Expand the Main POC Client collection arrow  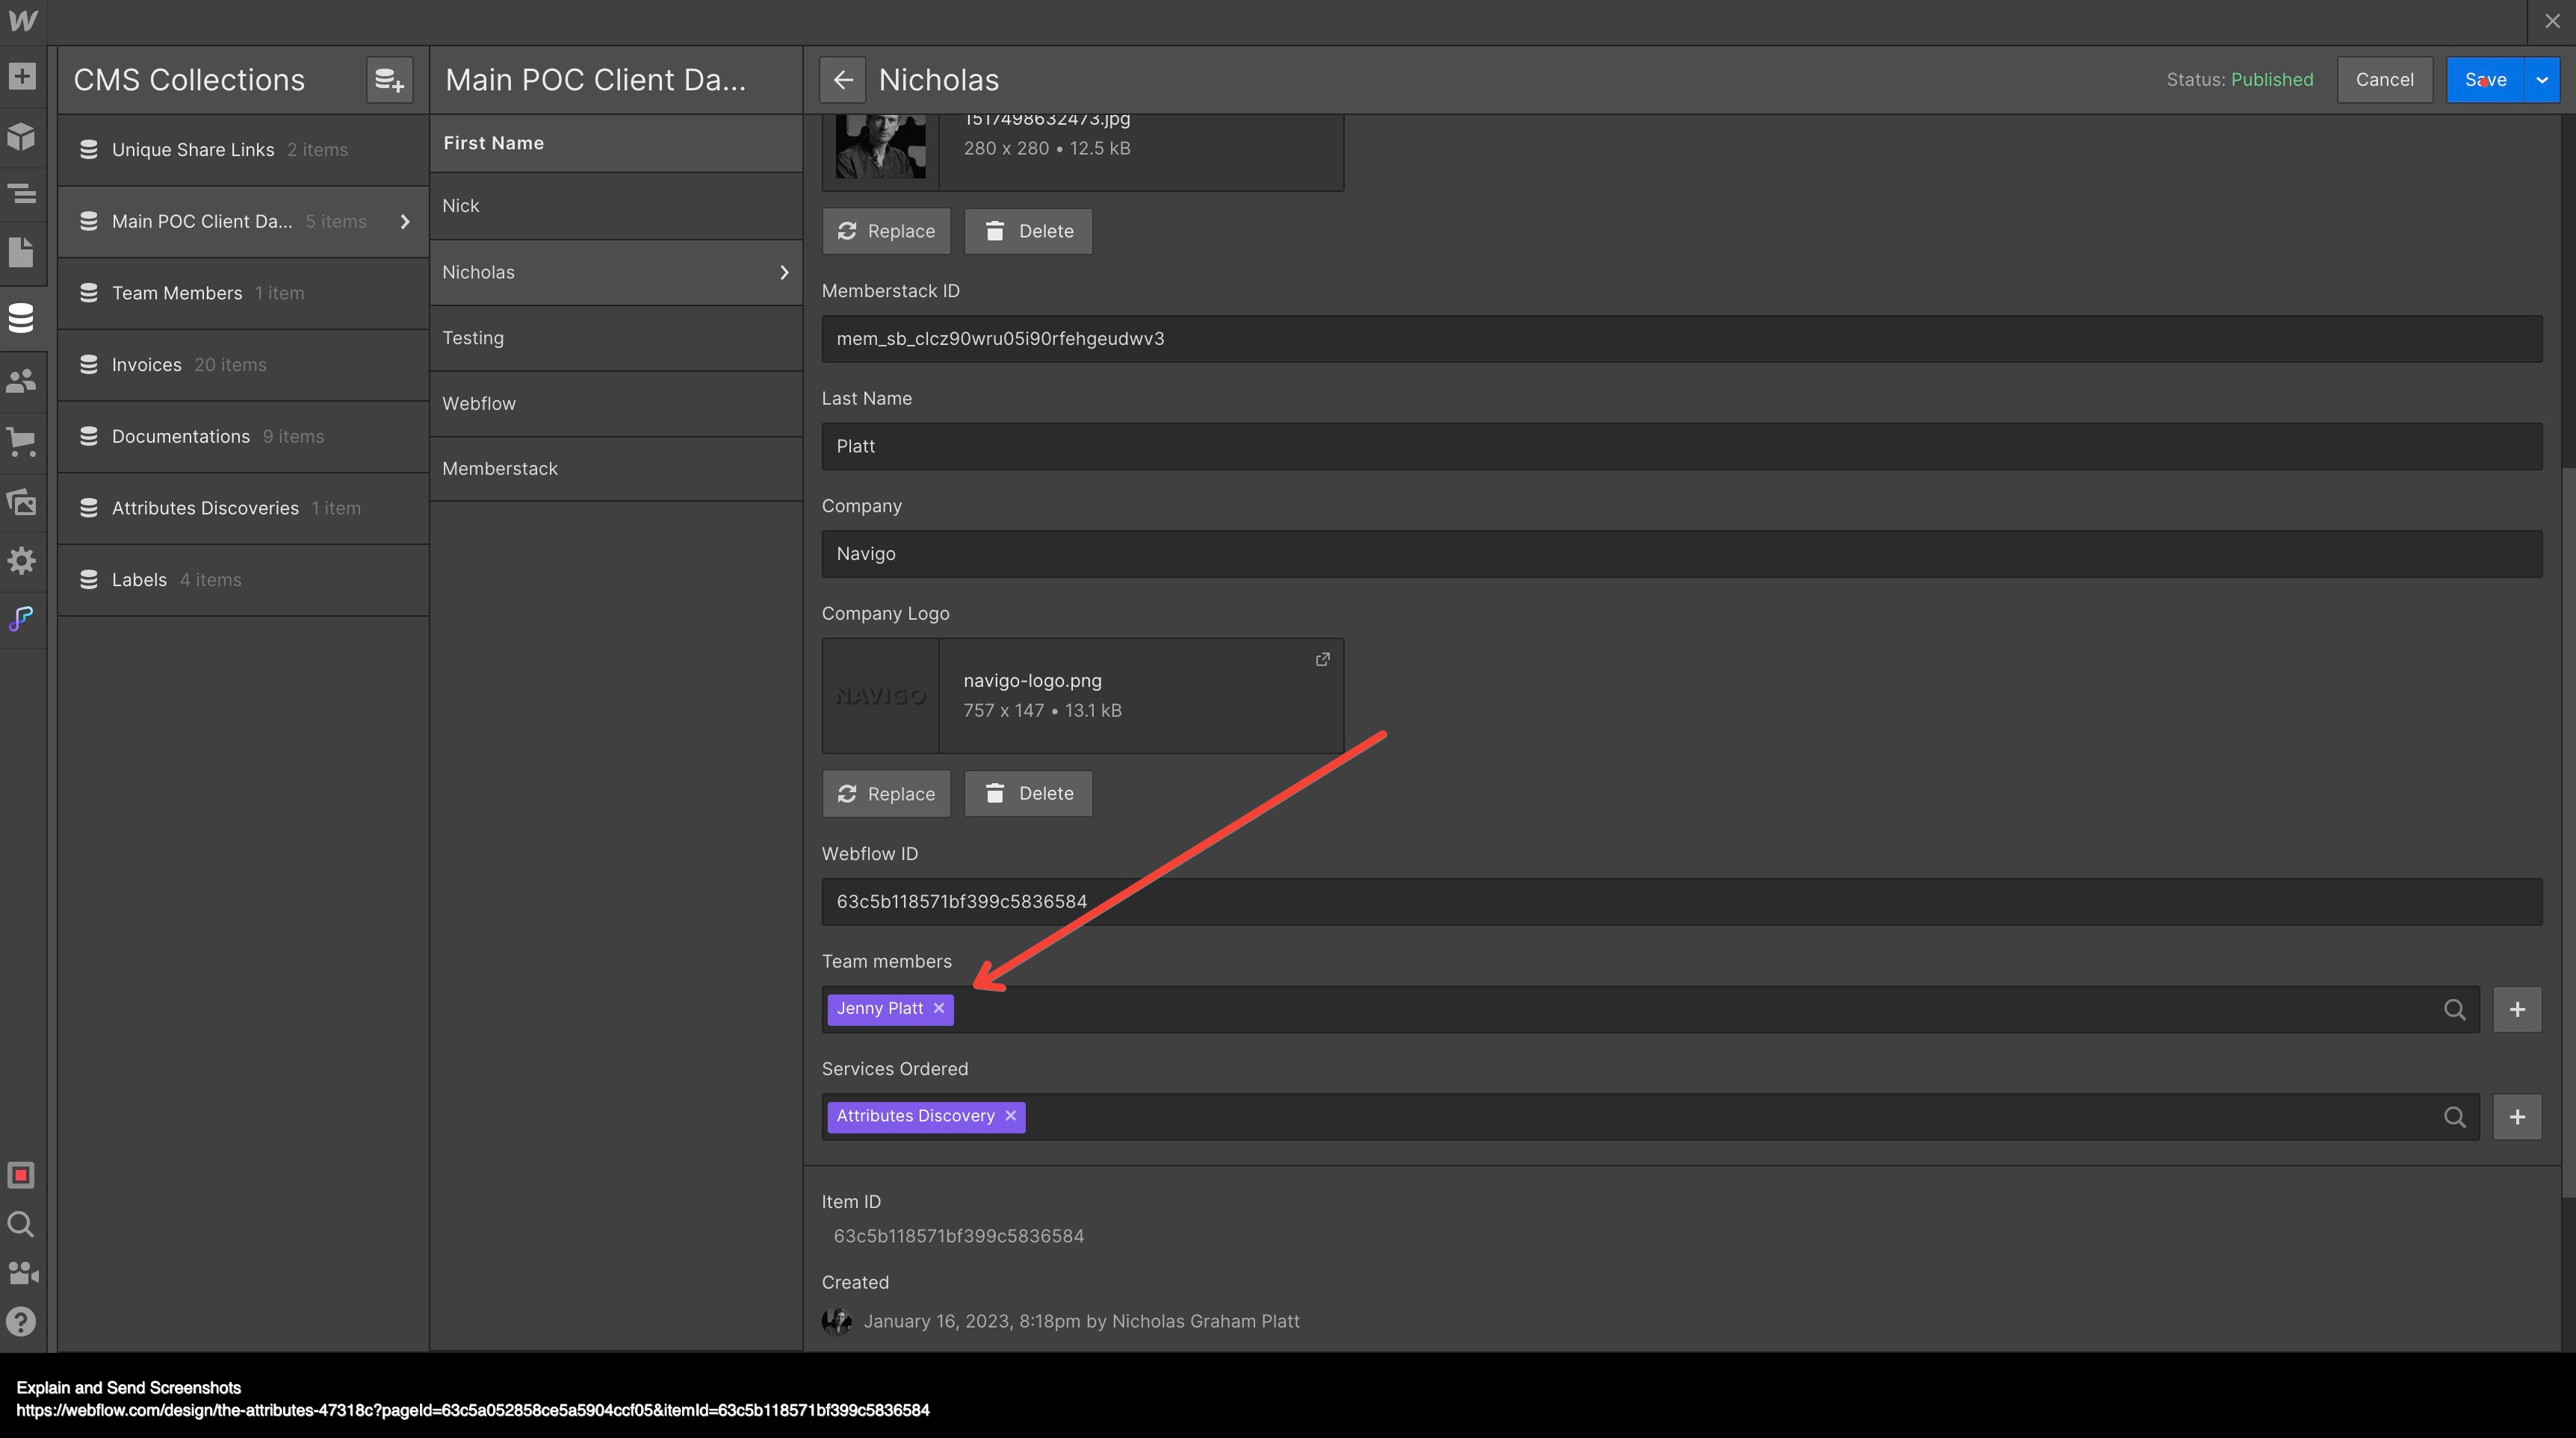point(405,221)
